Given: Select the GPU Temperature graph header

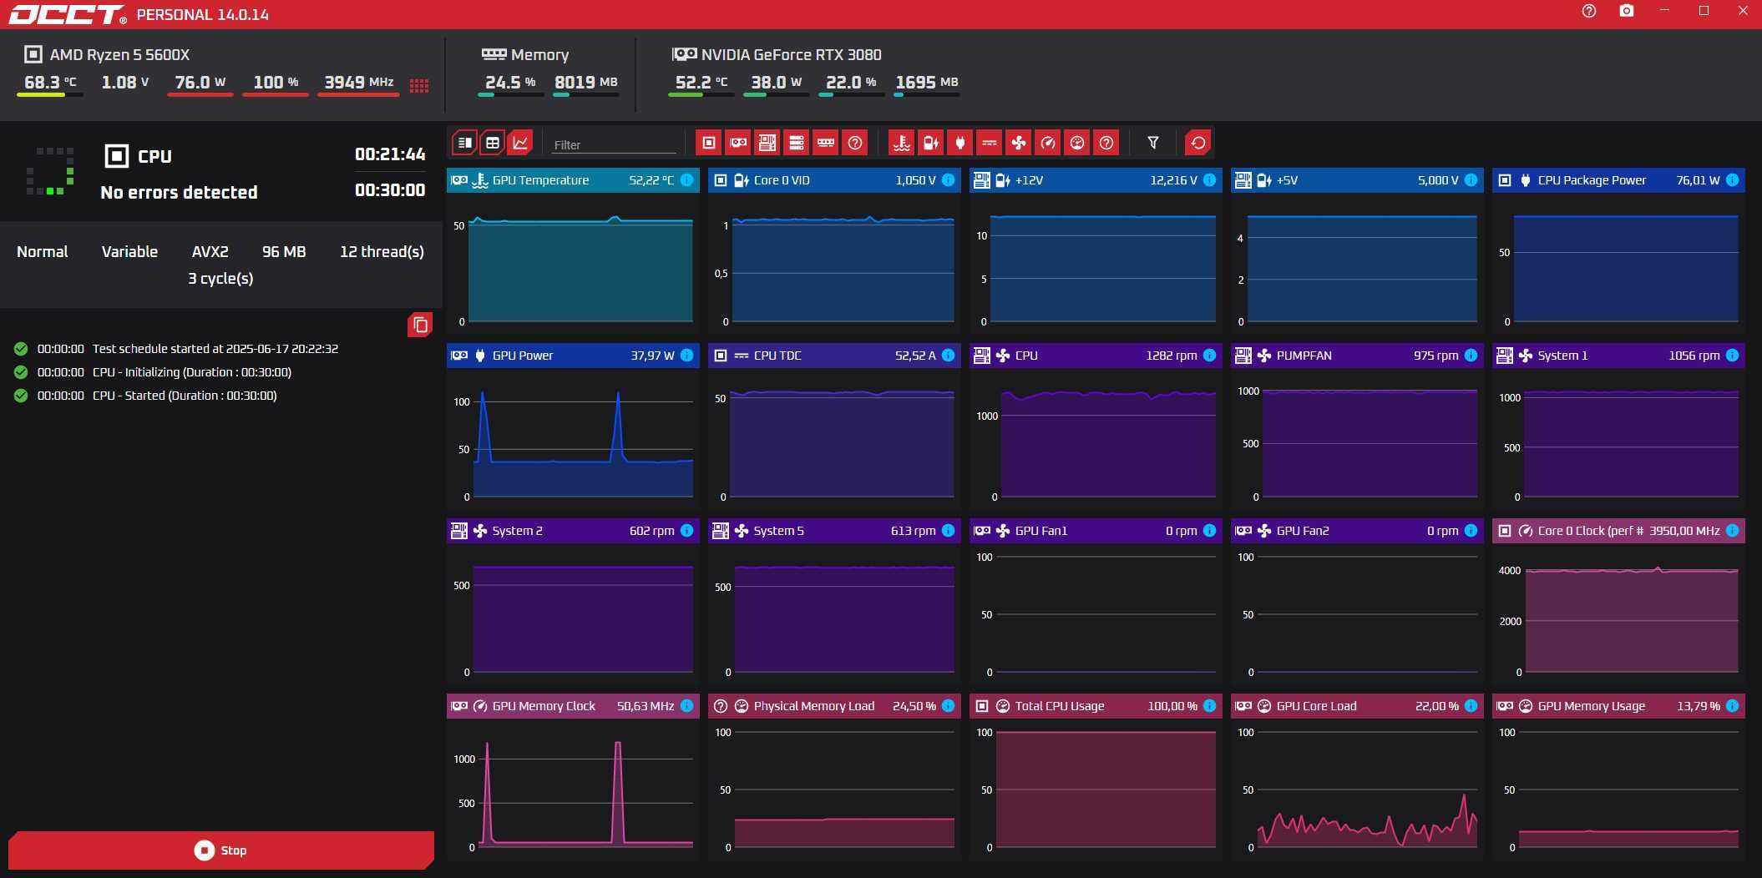Looking at the screenshot, I should (573, 180).
